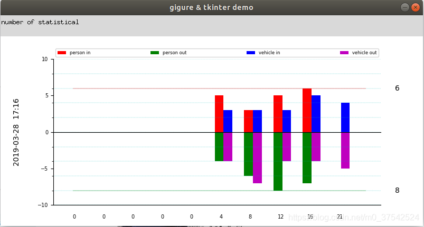The height and width of the screenshot is (227, 424).
Task: Click the window title 'gigure & tkinter demo'
Action: click(x=211, y=7)
